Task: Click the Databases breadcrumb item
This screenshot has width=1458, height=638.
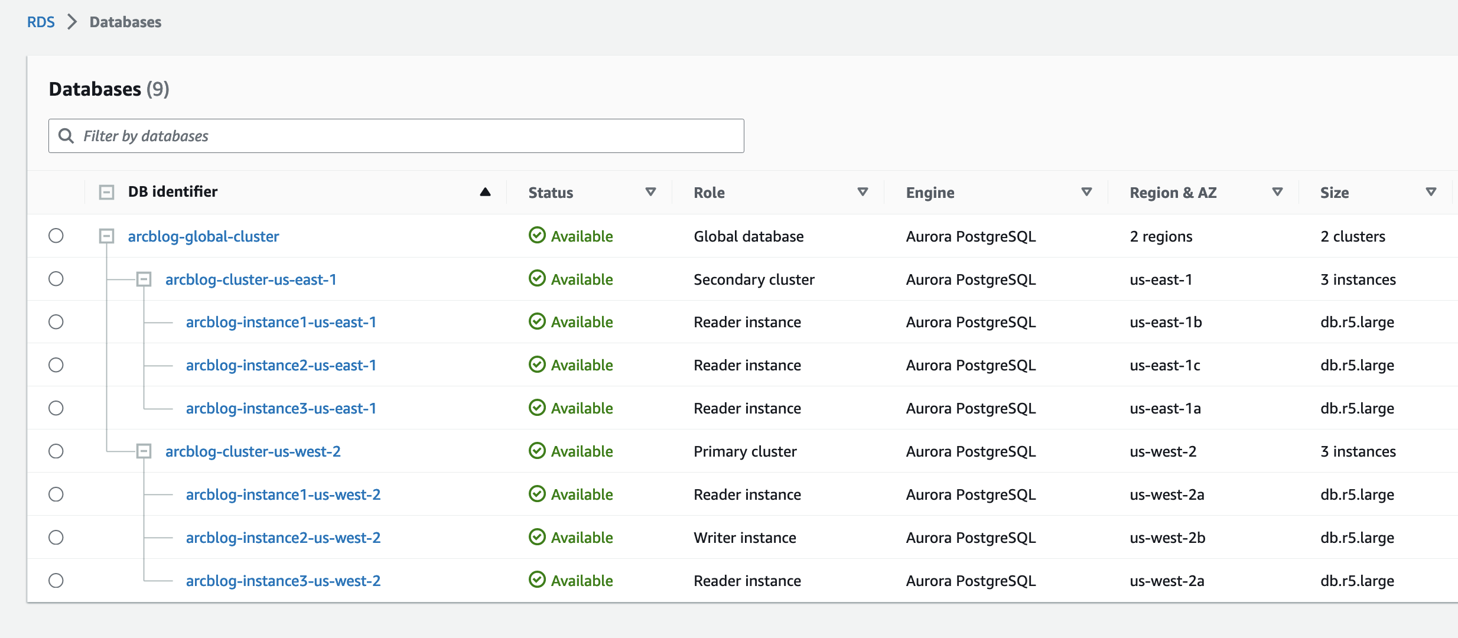Action: click(125, 22)
